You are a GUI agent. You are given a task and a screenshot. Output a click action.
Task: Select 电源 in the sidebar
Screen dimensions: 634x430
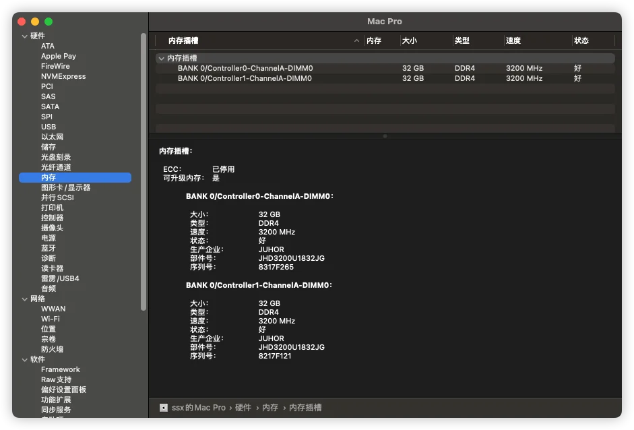pyautogui.click(x=49, y=239)
